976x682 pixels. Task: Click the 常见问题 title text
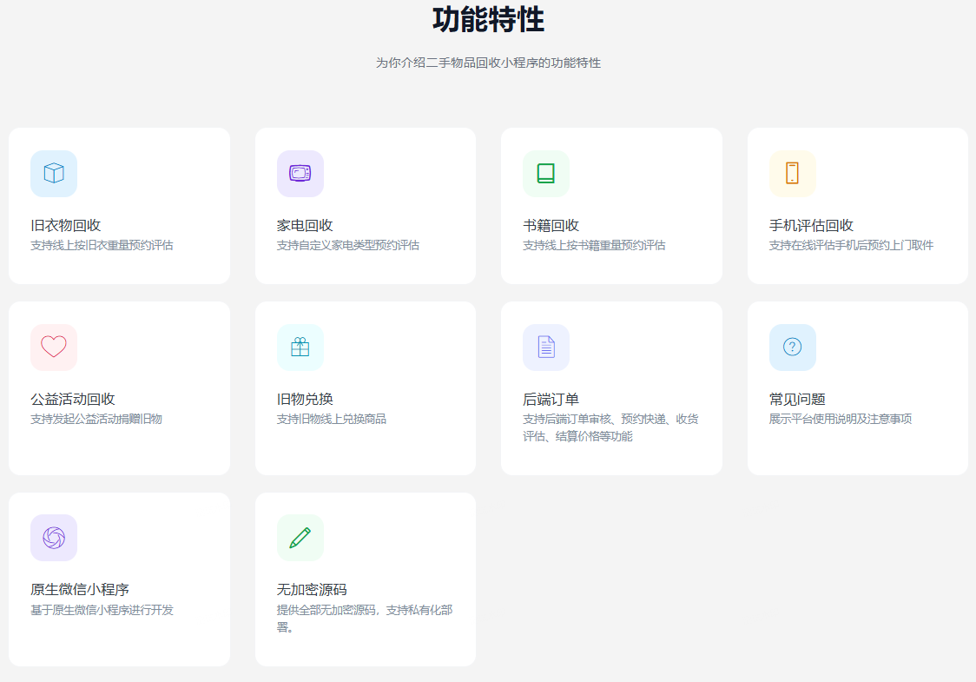797,400
